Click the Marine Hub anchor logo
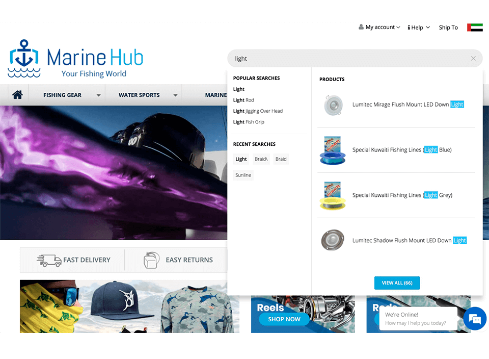The height and width of the screenshot is (359, 489). (x=24, y=59)
